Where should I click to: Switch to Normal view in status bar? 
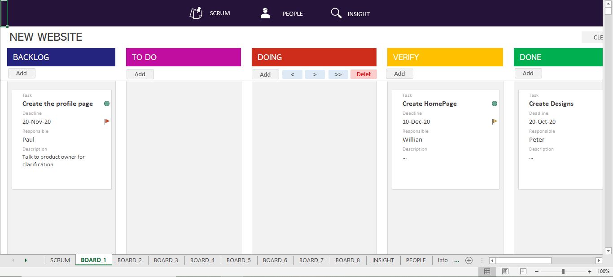pyautogui.click(x=487, y=272)
